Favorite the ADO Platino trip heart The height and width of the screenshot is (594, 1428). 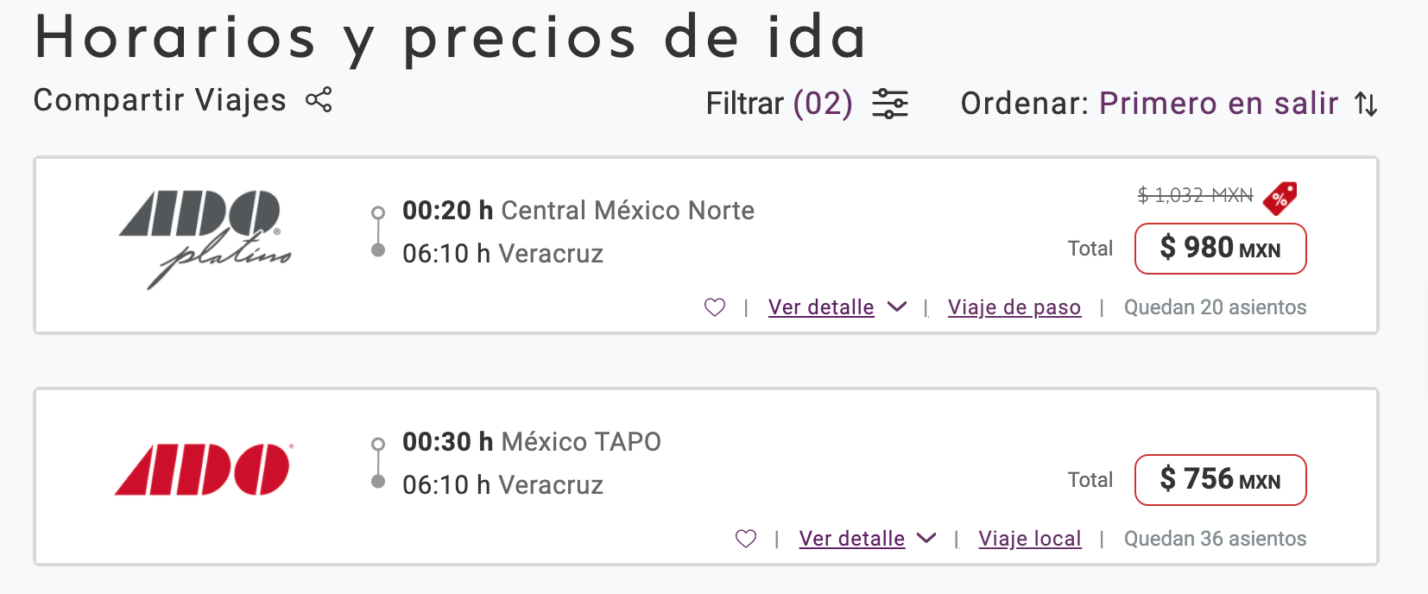tap(715, 307)
